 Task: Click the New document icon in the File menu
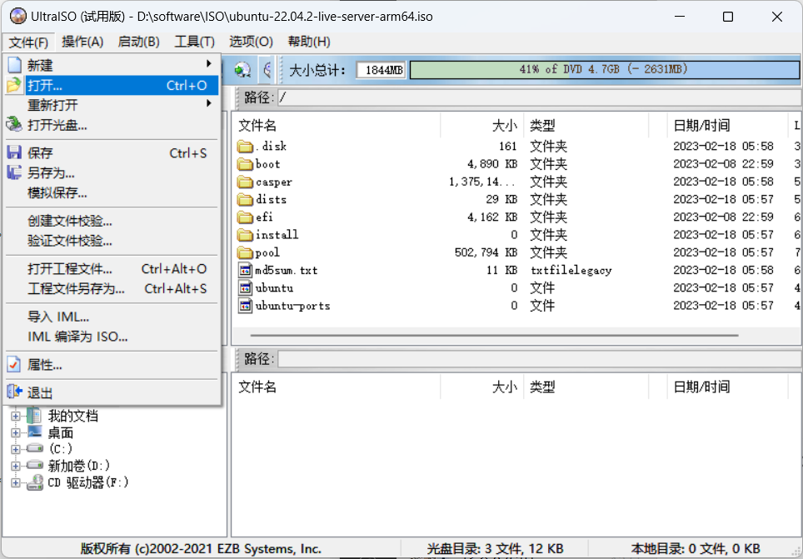14,65
